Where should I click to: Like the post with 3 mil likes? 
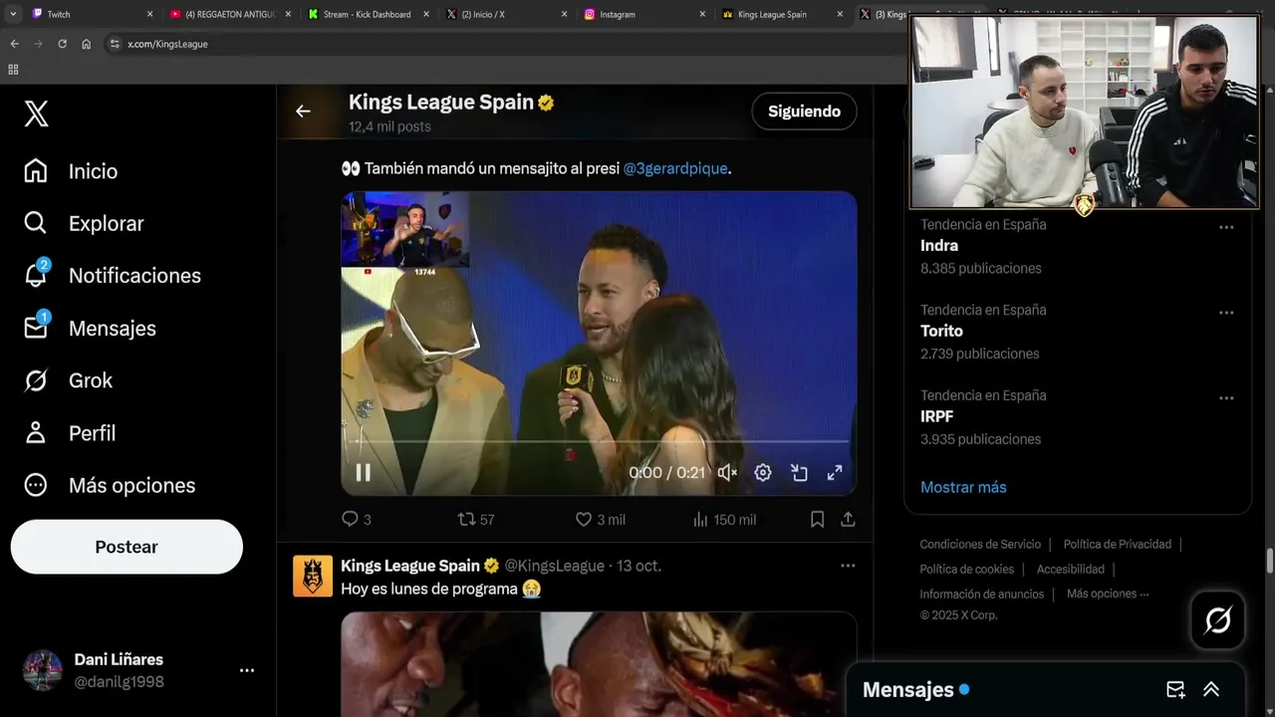click(601, 519)
